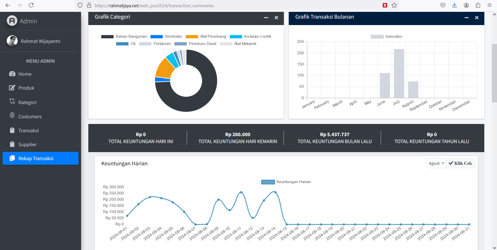Screen dimensions: 497x250
Task: Click the Costumers fingerprint icon
Action: pos(12,115)
